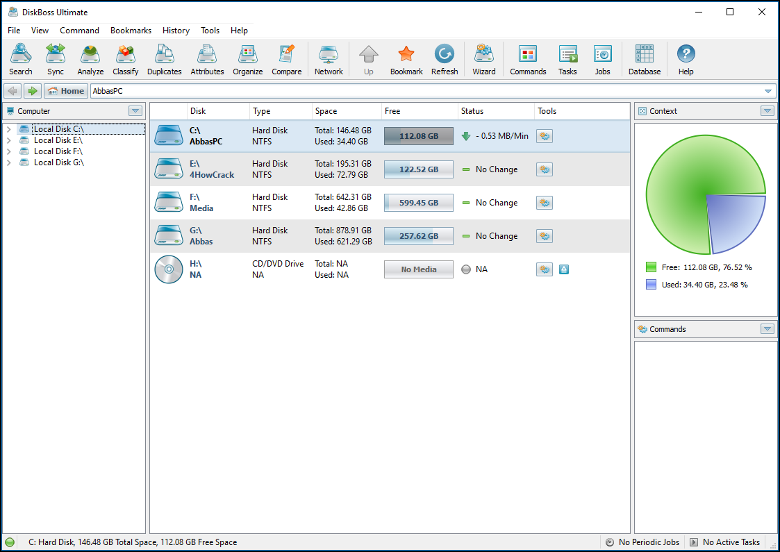Screen dimensions: 780x552
Task: Open the Compare tool
Action: click(287, 60)
